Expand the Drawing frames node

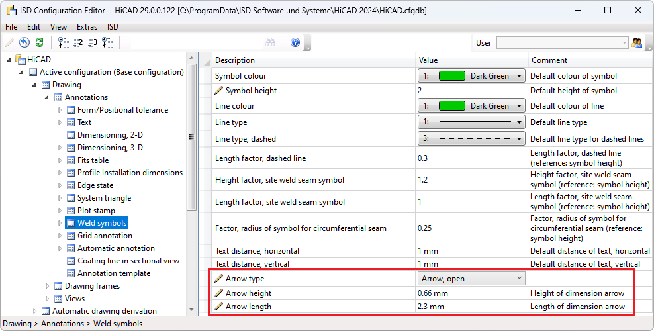(47, 286)
